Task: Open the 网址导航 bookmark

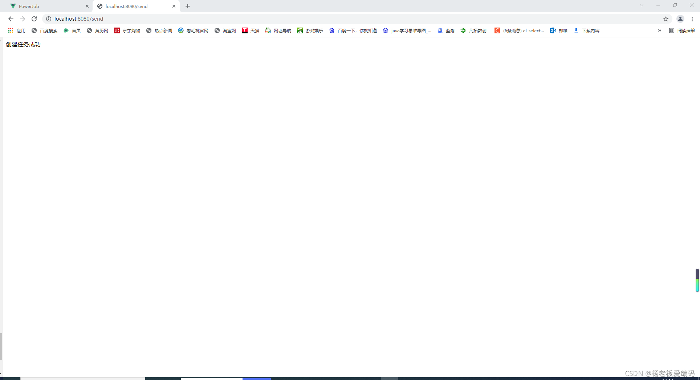Action: point(278,30)
